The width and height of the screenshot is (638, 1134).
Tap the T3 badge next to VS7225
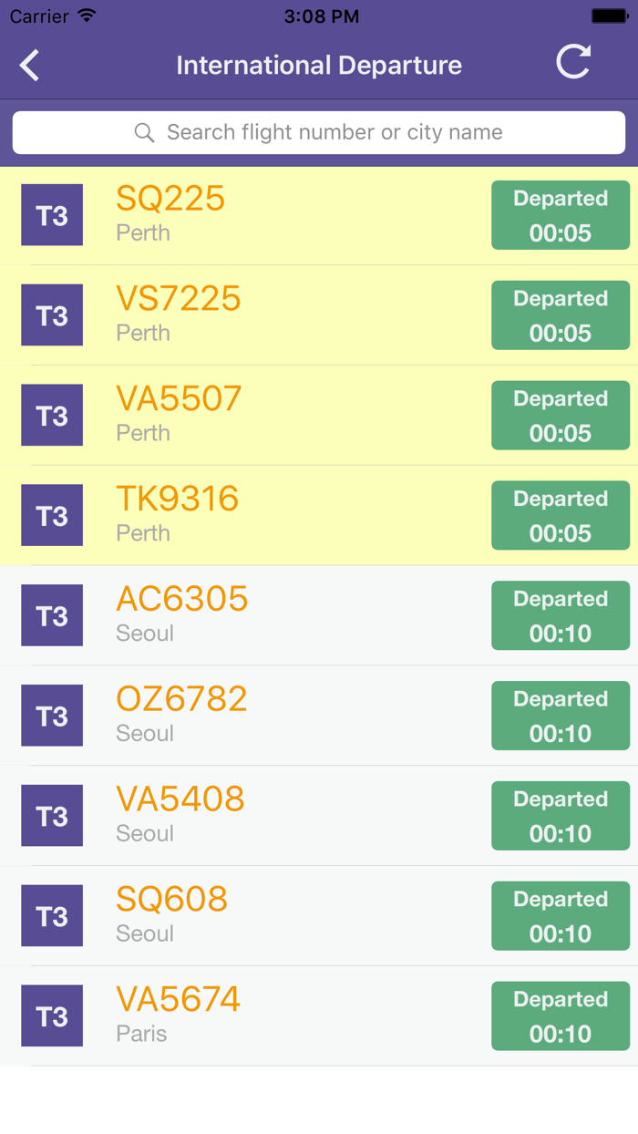[x=52, y=314]
